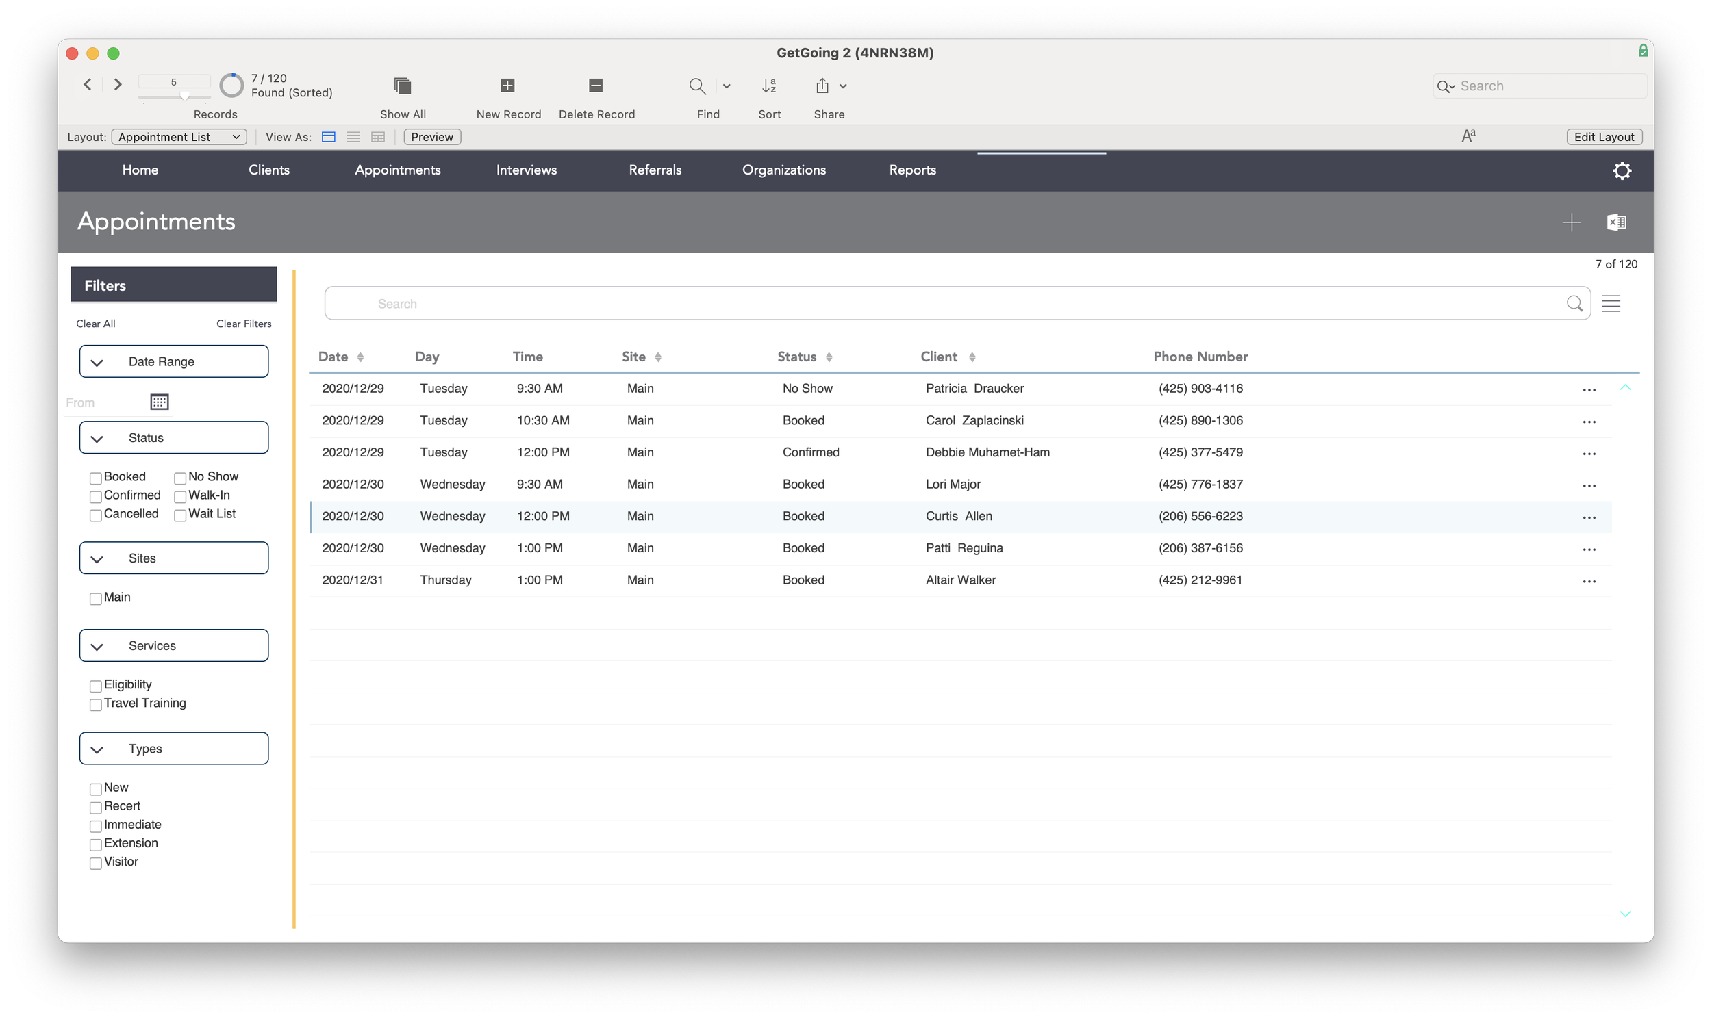Click the New Record toolbar icon
Screen dimensions: 1712x1019
(x=507, y=86)
